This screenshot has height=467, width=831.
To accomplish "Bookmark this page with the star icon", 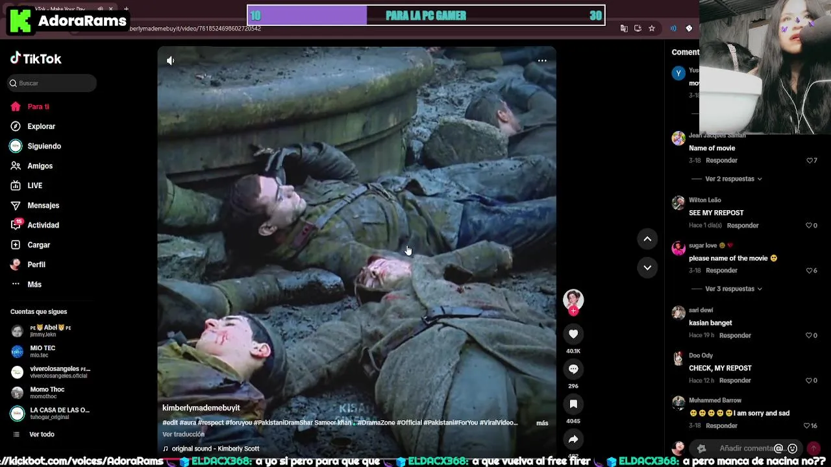I will [x=652, y=29].
